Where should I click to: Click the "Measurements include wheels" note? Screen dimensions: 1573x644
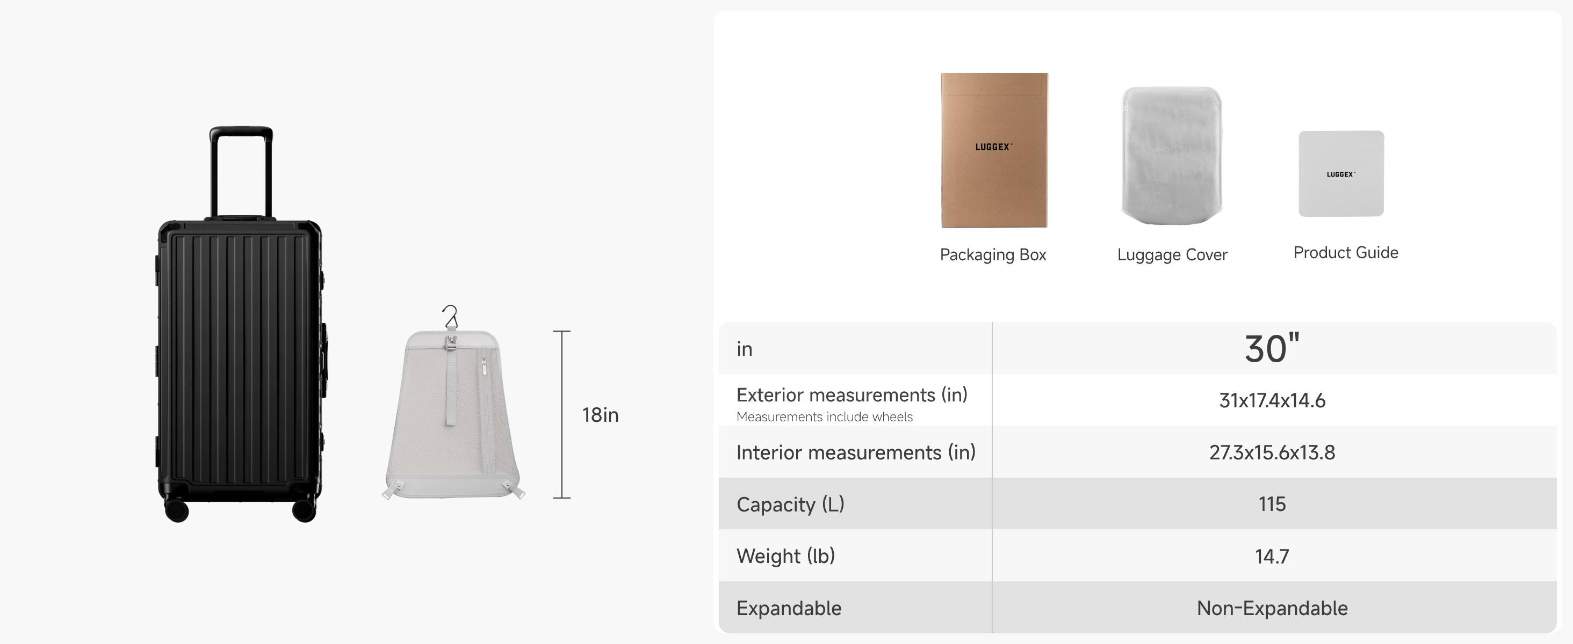[x=824, y=417]
